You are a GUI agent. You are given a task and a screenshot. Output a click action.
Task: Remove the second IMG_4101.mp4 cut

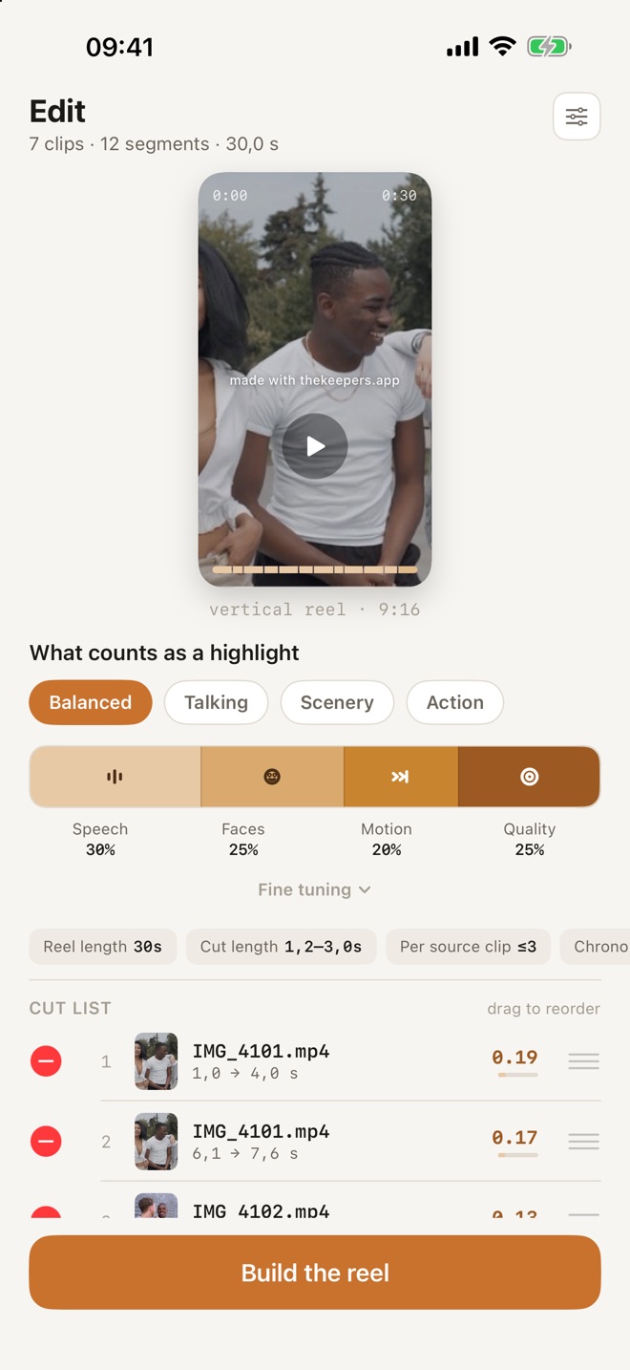46,1142
